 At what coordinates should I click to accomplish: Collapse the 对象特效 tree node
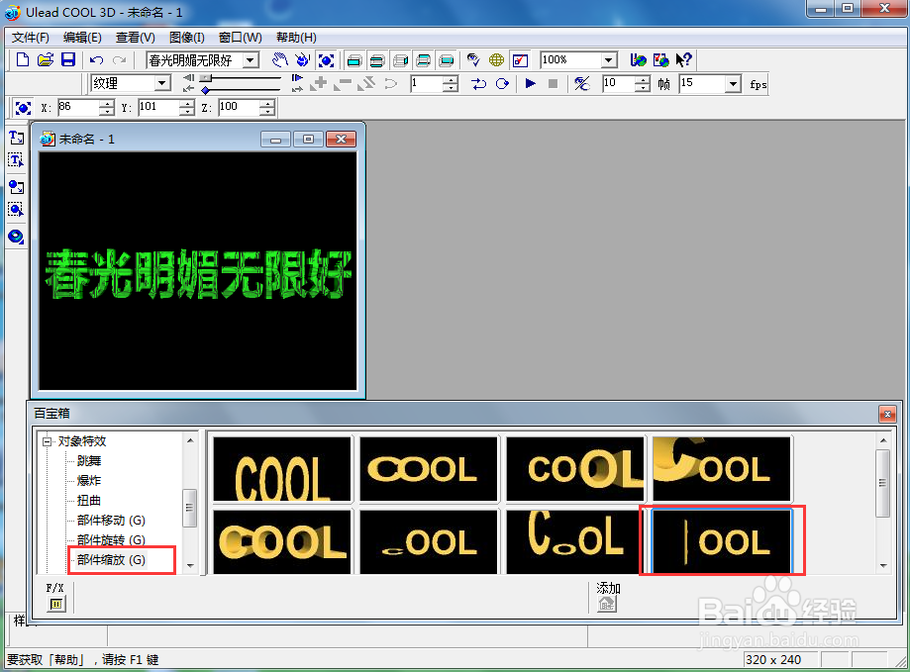coord(47,441)
